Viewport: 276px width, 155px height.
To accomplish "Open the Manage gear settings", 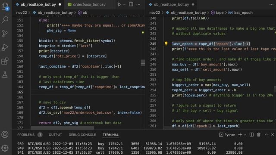I will tap(5, 148).
